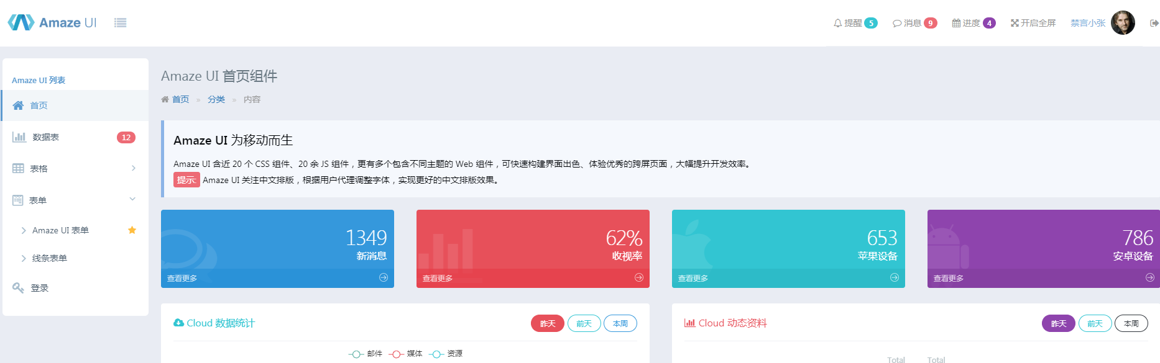Toggle the sidebar list icon
This screenshot has height=363, width=1160.
pyautogui.click(x=121, y=23)
